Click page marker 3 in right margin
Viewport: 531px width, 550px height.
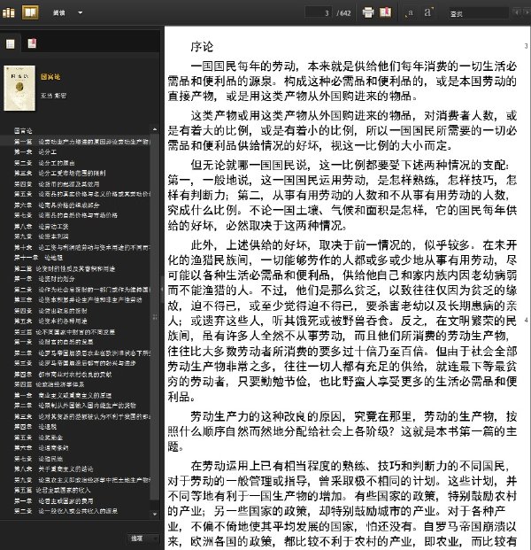point(526,46)
